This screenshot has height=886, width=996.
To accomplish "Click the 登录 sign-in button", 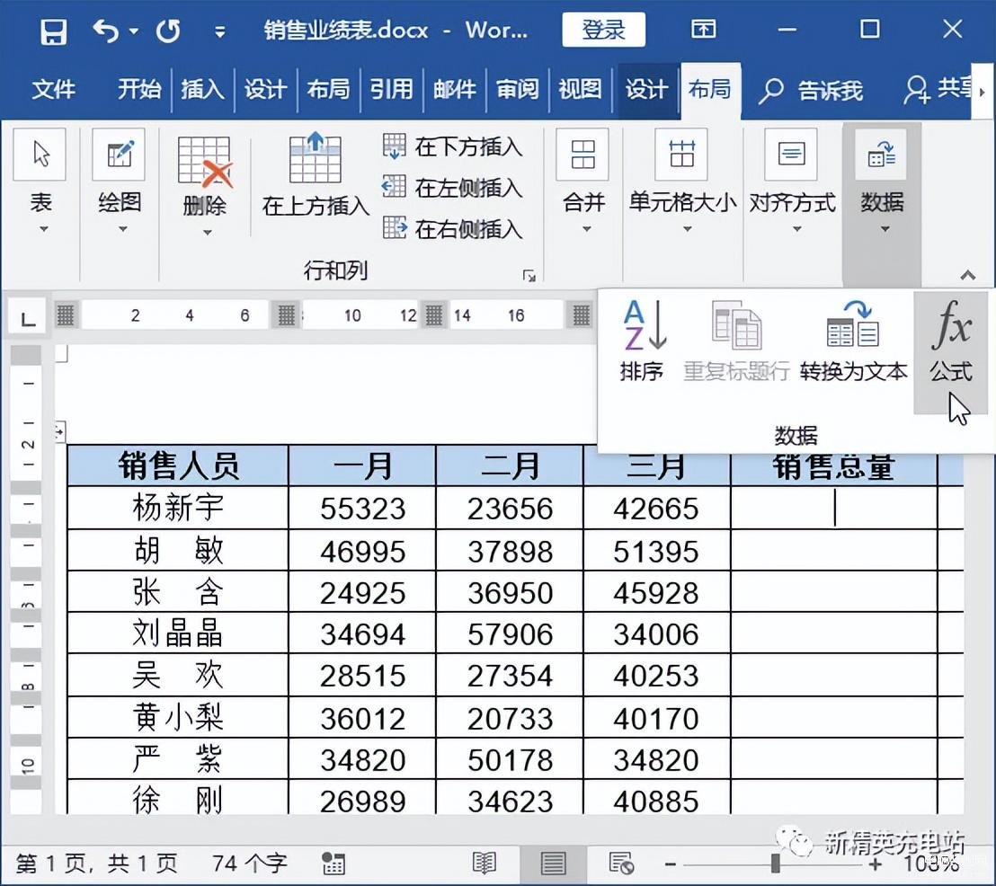I will pyautogui.click(x=603, y=30).
